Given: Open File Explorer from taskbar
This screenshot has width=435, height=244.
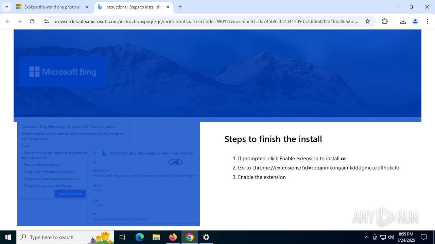Looking at the screenshot, I should 156,237.
